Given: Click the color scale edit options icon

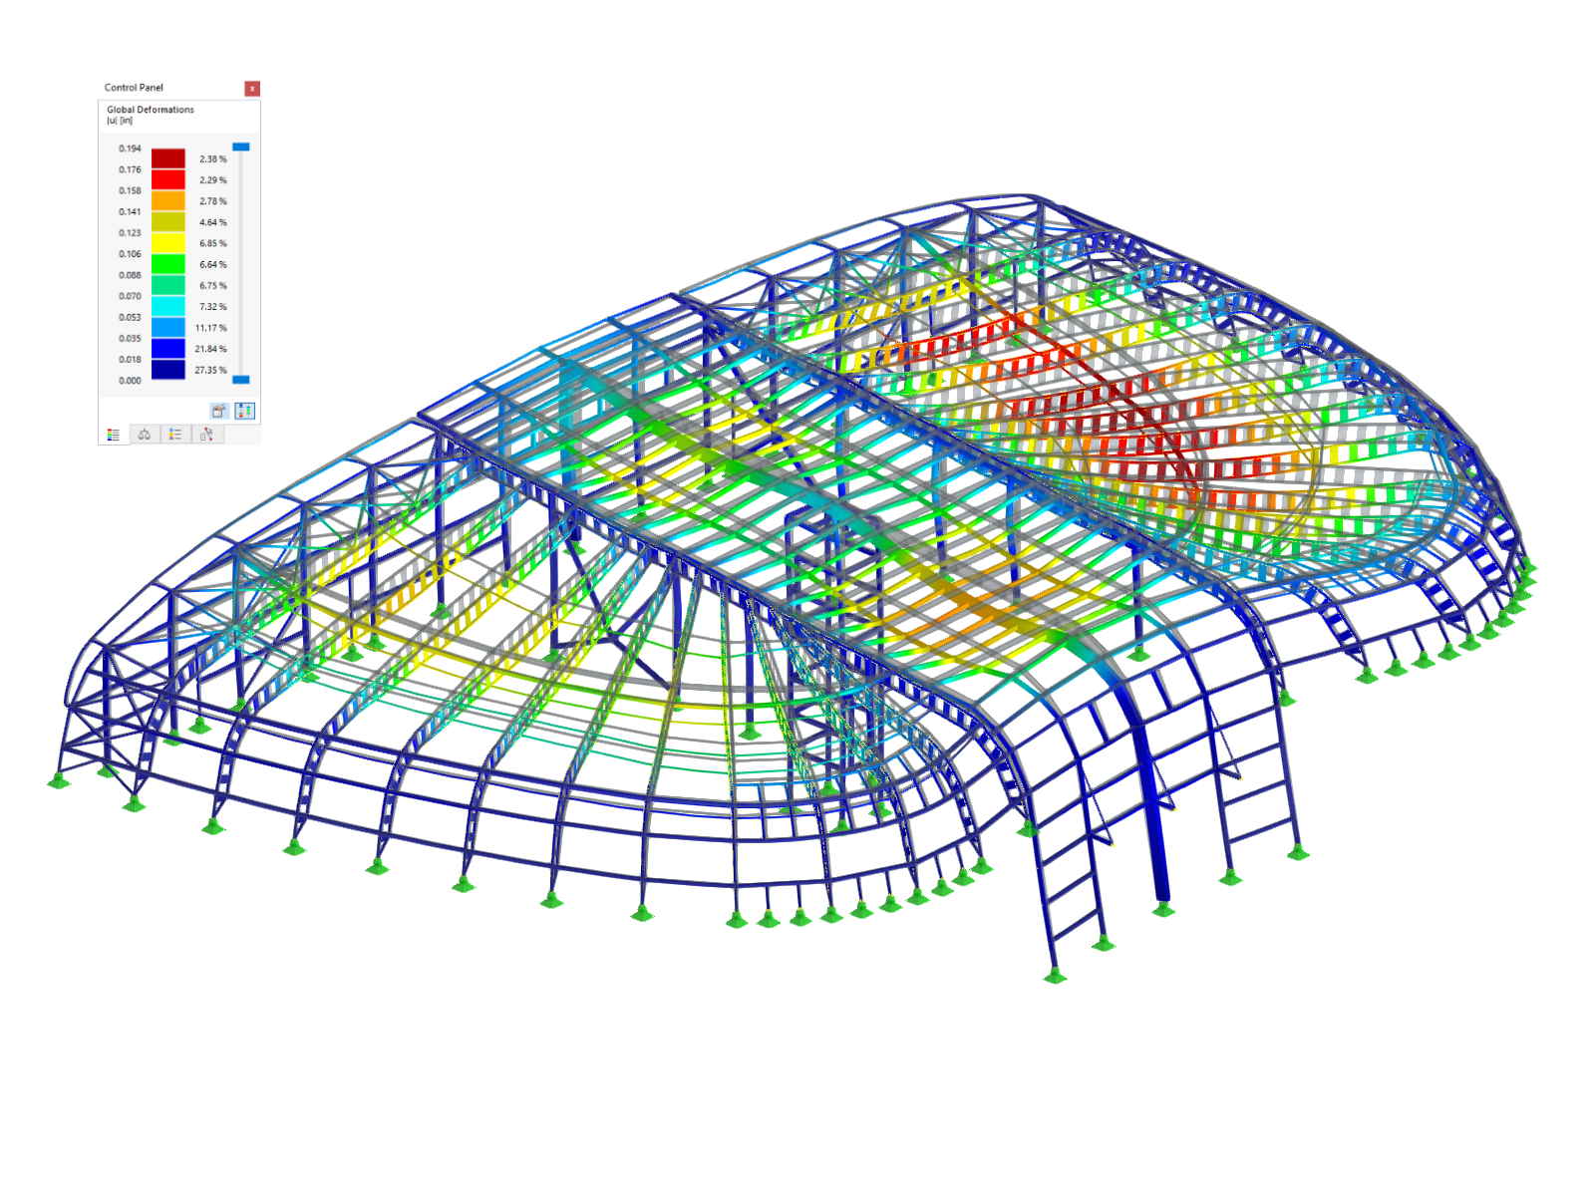Looking at the screenshot, I should [219, 411].
